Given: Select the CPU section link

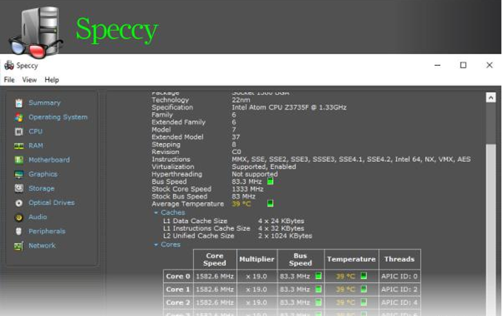Looking at the screenshot, I should pyautogui.click(x=36, y=131).
